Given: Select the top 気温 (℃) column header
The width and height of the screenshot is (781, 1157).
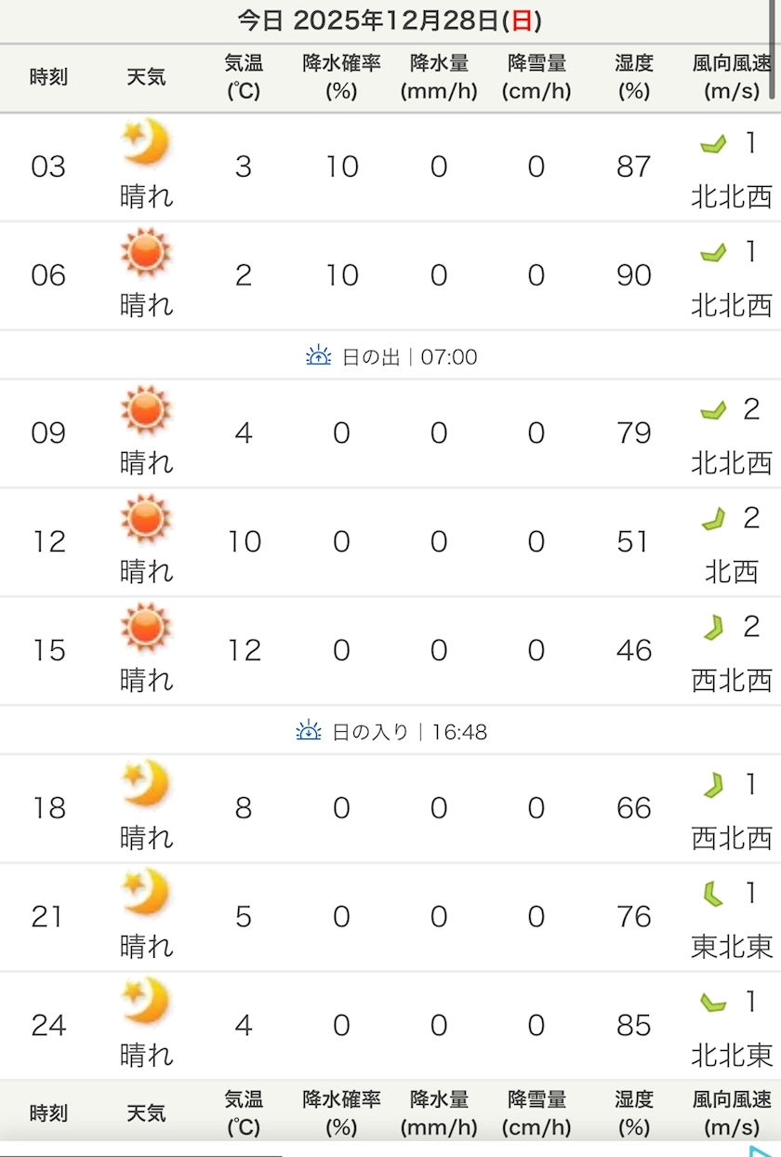Looking at the screenshot, I should coord(244,77).
